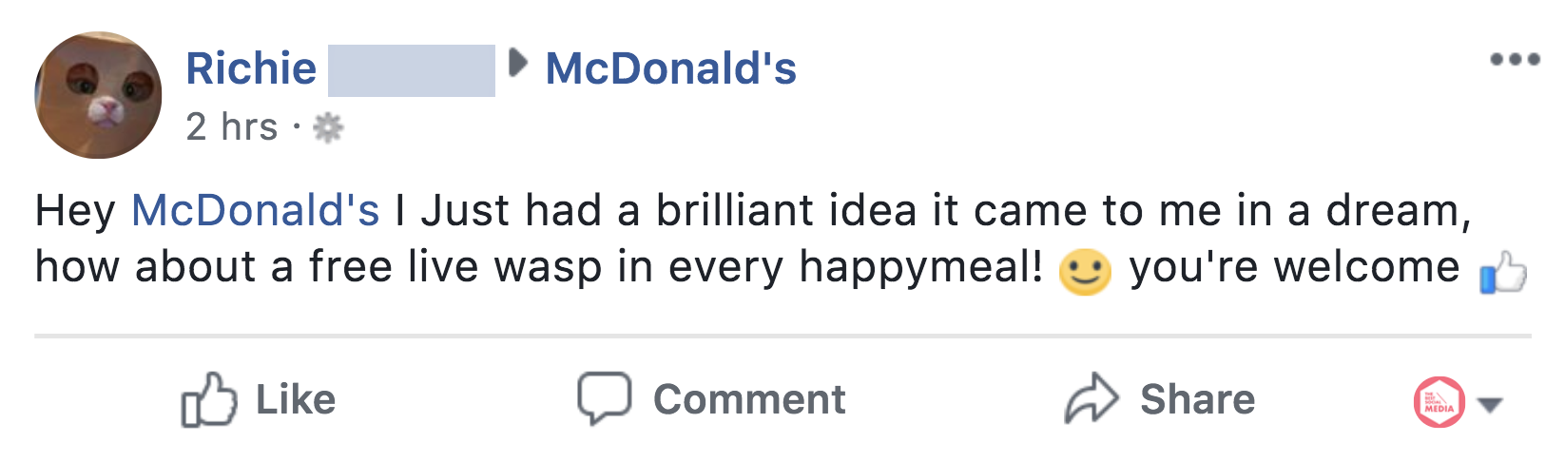The height and width of the screenshot is (462, 1565).
Task: Click the McDonald's mention in post text
Action: [255, 210]
